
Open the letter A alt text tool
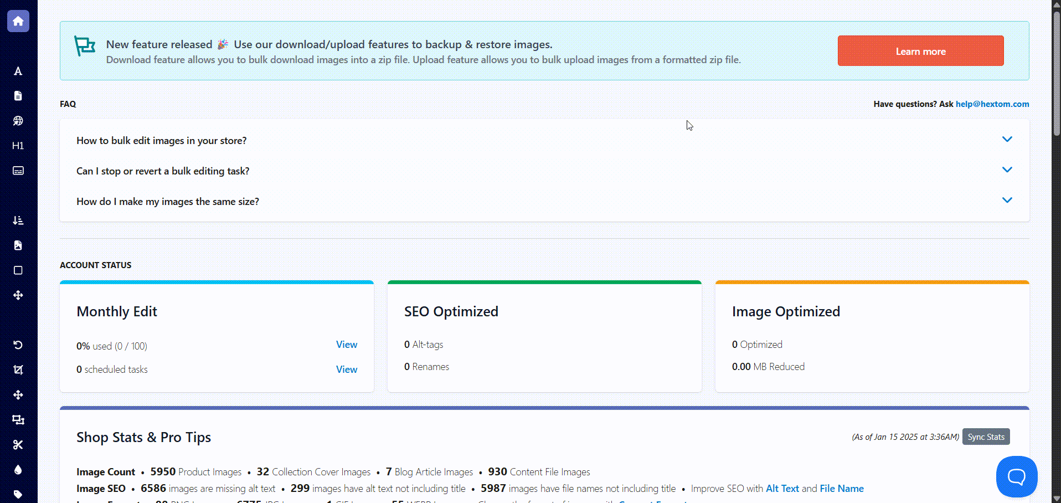pyautogui.click(x=18, y=71)
